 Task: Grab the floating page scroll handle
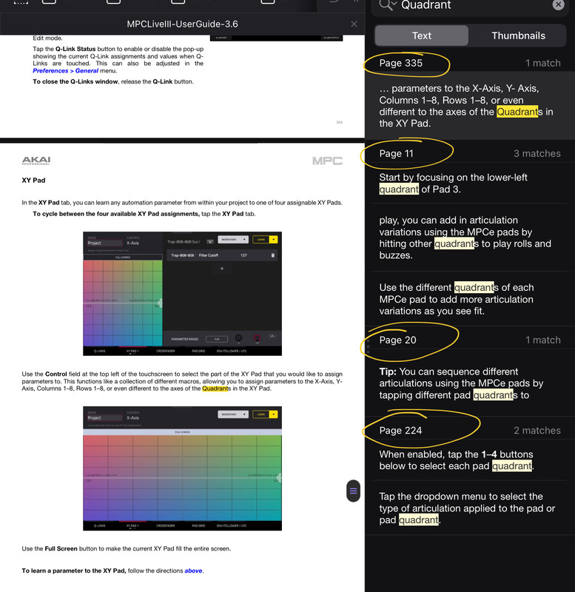(x=353, y=491)
